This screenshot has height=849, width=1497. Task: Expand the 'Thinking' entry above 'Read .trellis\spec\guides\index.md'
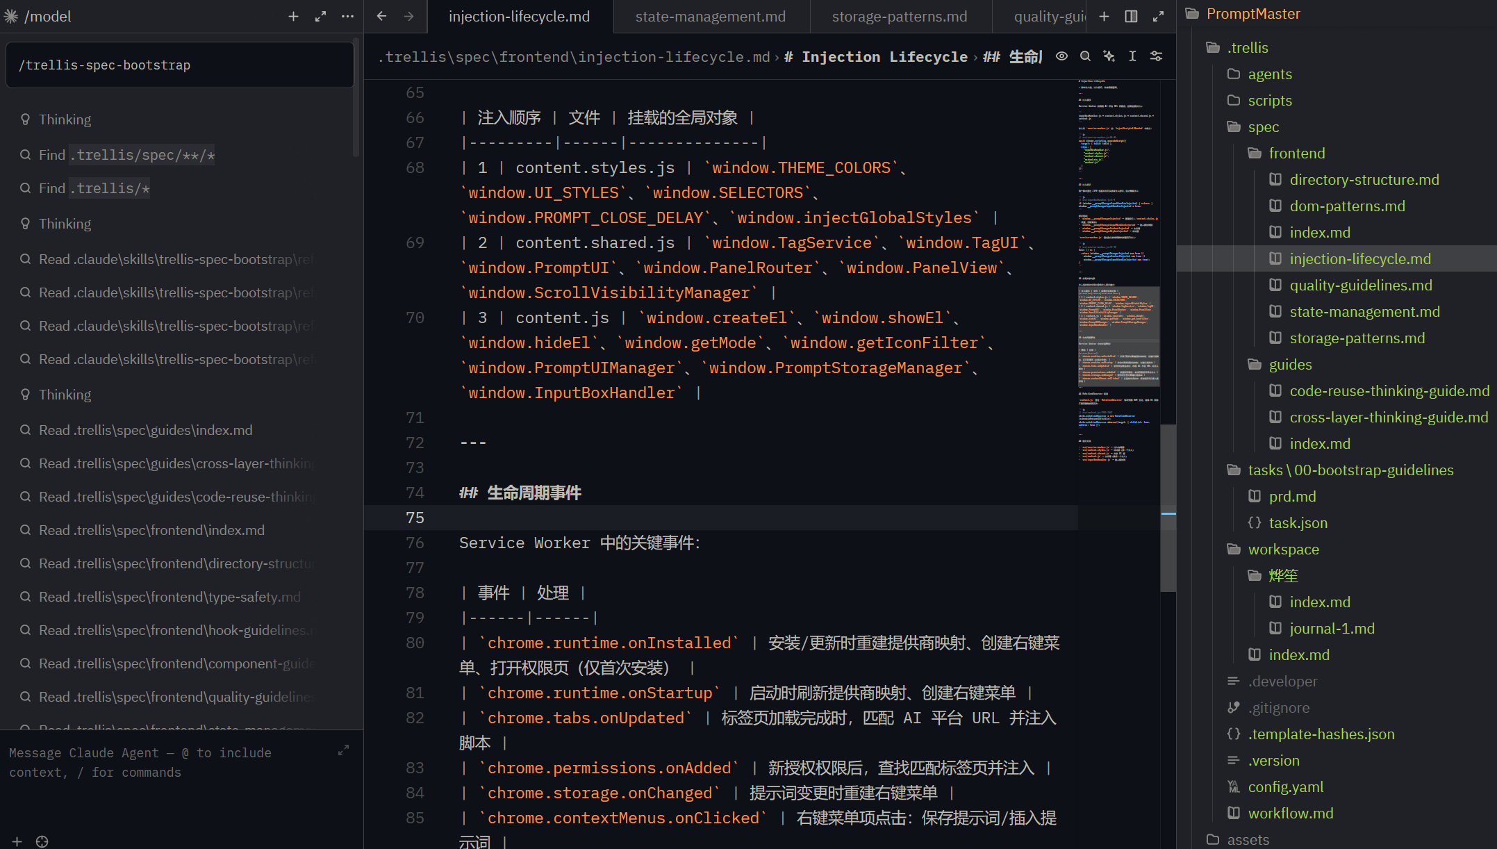(65, 395)
